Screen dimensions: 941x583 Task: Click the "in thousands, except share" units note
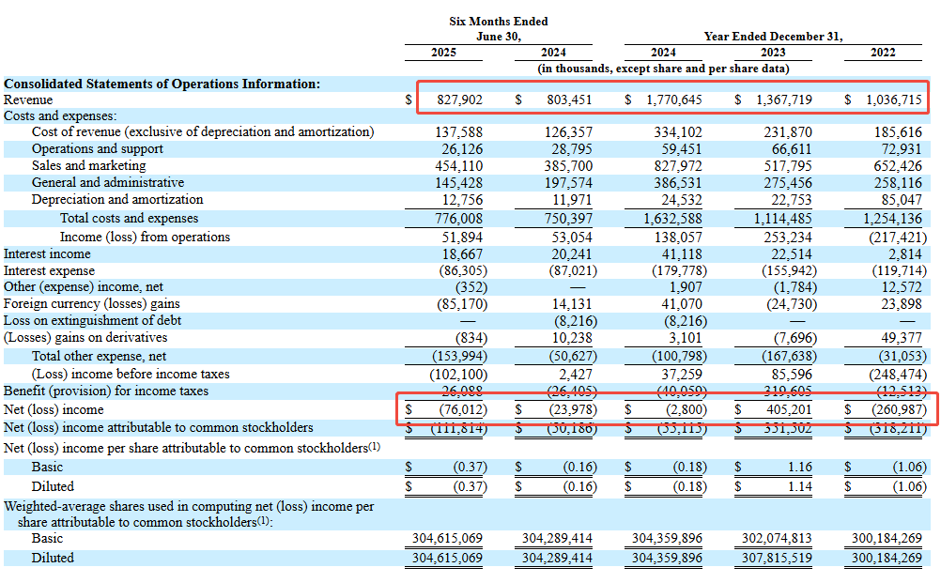coord(663,69)
